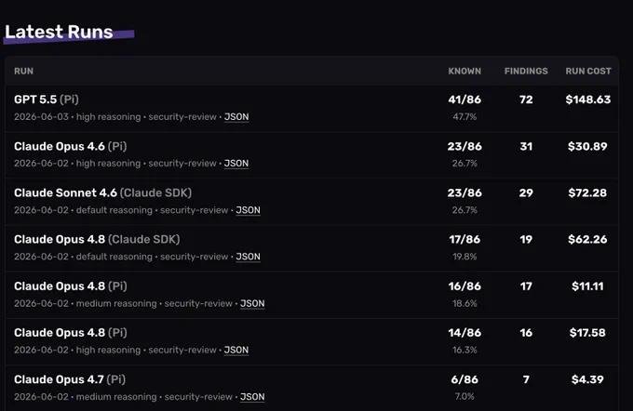This screenshot has height=411, width=633.
Task: Click the FINDINGS column header
Action: (x=526, y=71)
